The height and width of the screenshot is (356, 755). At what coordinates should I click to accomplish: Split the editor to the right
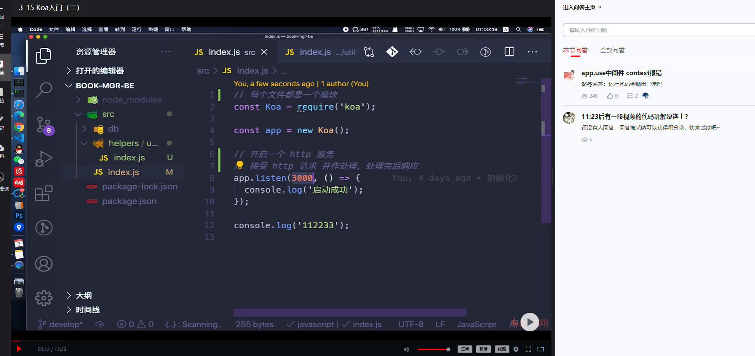point(509,52)
